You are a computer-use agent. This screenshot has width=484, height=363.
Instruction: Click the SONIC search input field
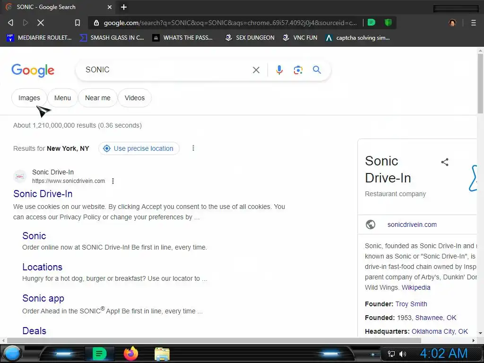pos(167,70)
